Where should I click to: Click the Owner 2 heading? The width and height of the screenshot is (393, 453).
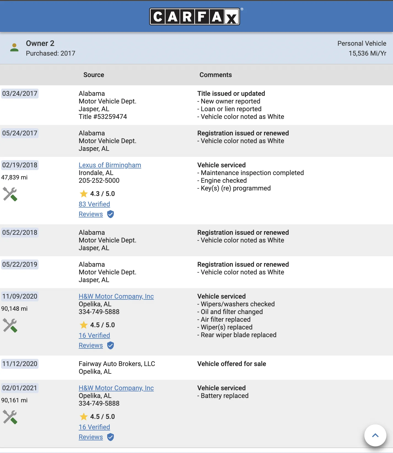(40, 43)
